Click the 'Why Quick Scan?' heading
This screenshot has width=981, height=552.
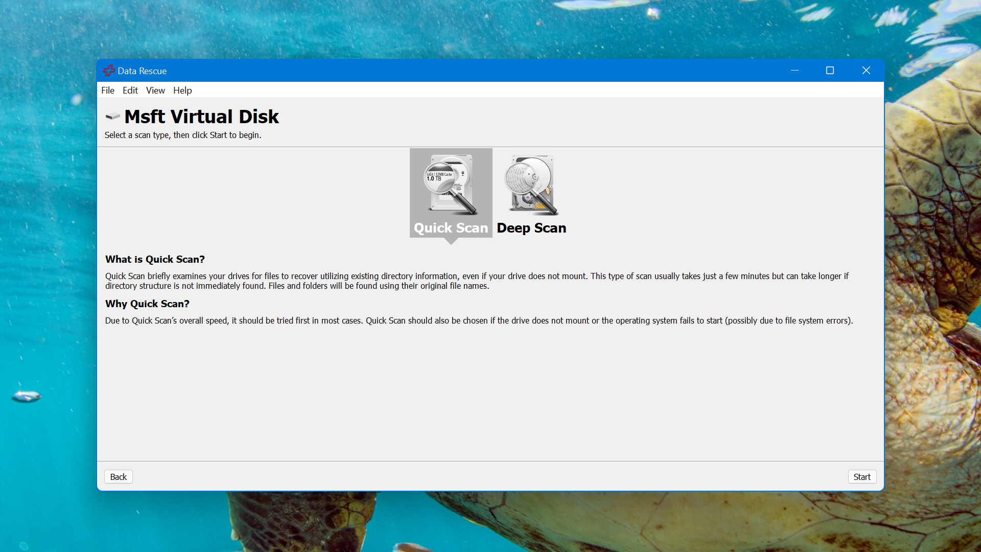147,304
